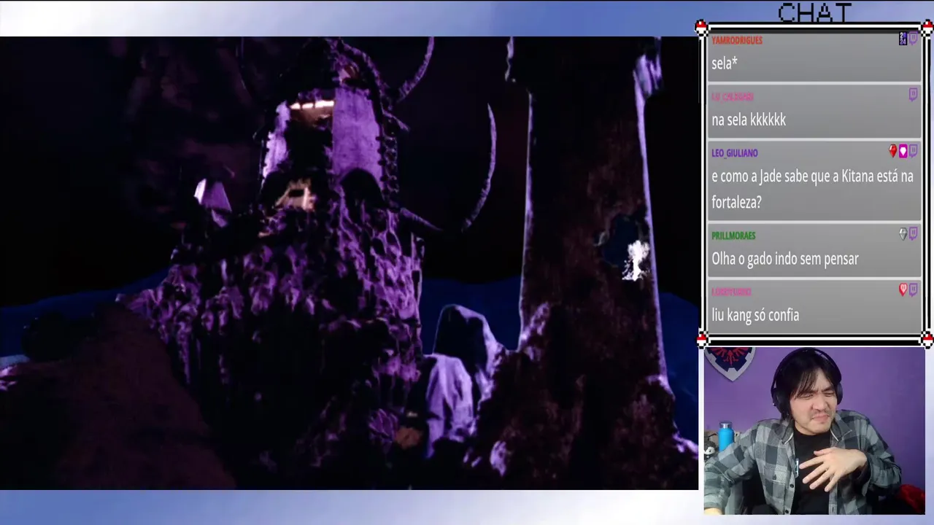934x525 pixels.
Task: Click the Twitch icon on 'liu kang só confia' message
Action: (x=913, y=289)
